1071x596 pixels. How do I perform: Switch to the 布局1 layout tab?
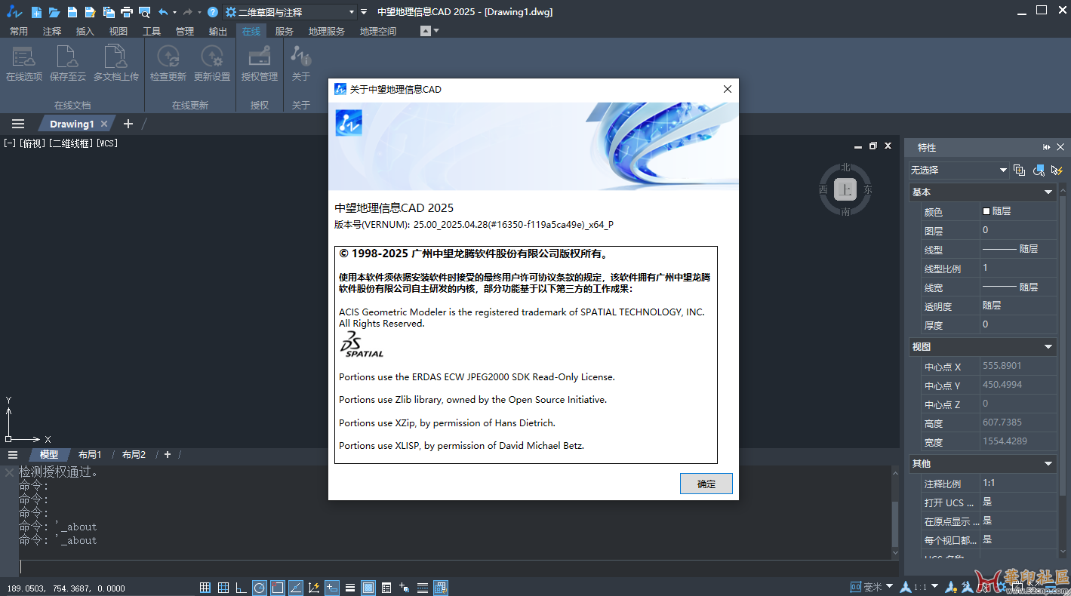(x=90, y=455)
